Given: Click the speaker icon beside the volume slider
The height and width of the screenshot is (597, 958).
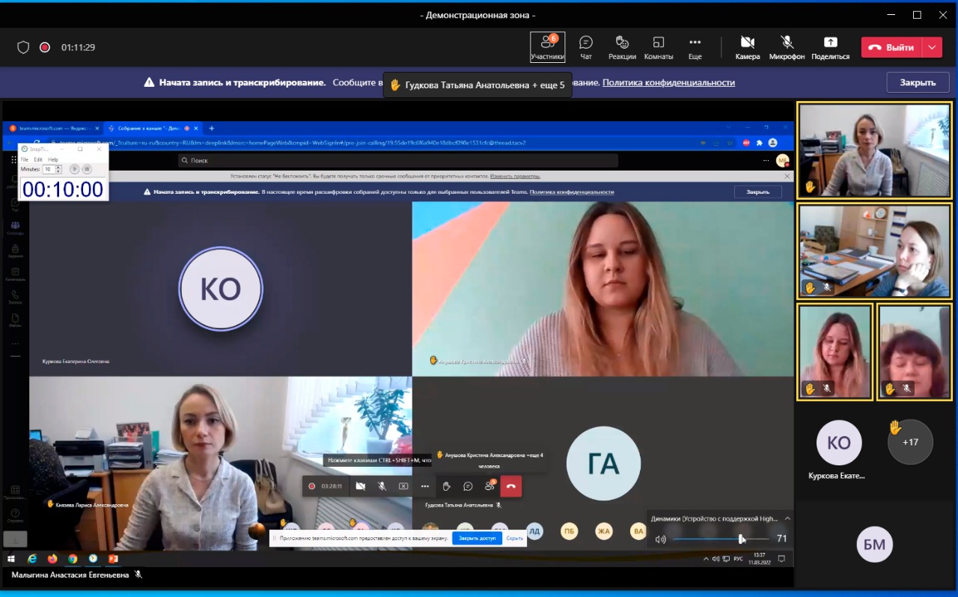Looking at the screenshot, I should point(660,539).
